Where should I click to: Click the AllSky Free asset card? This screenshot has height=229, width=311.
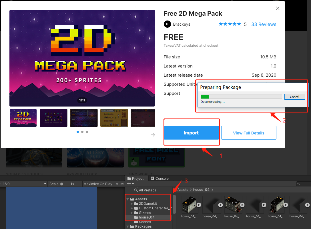[x=95, y=158]
